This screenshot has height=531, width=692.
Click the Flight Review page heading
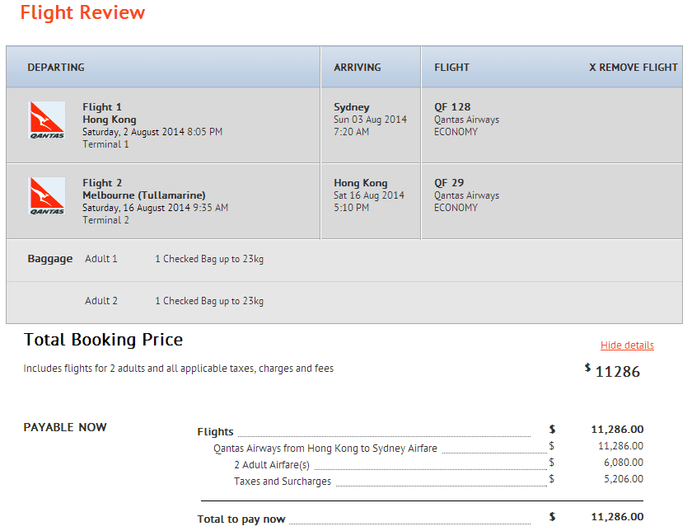point(82,13)
